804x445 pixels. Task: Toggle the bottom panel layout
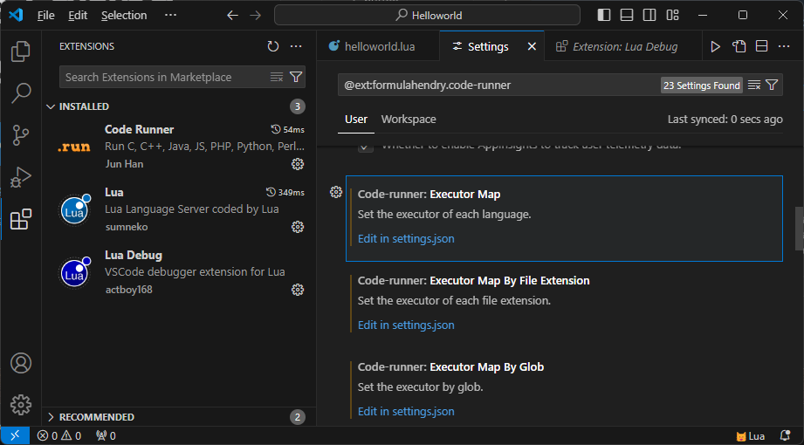(x=627, y=16)
